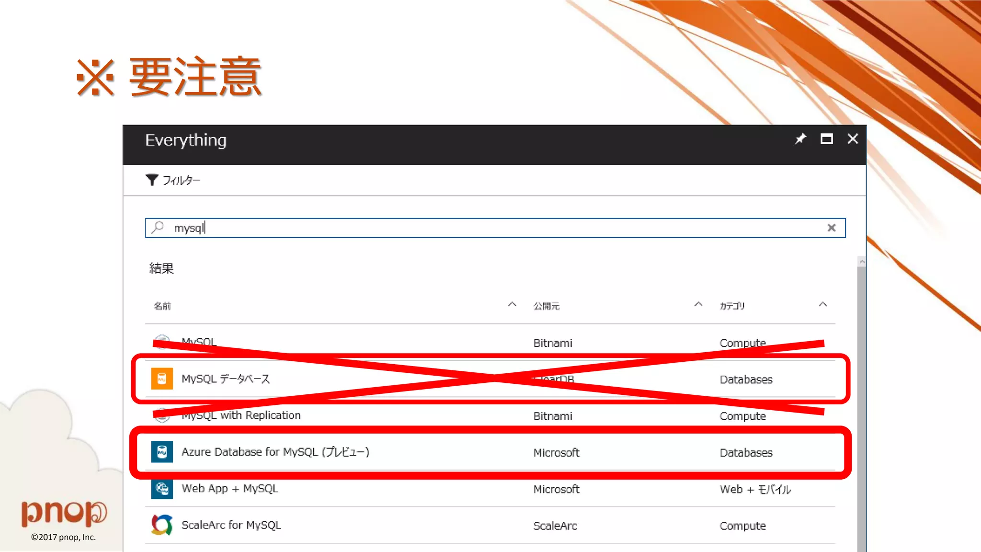Close the Everything blade
Screen dimensions: 981x552
coord(853,139)
